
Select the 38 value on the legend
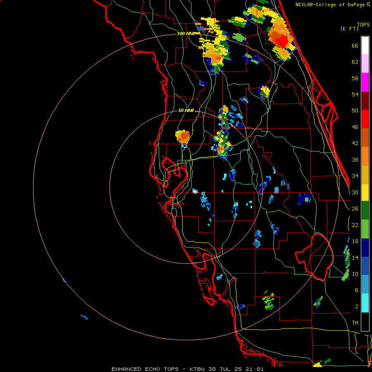tap(355, 160)
